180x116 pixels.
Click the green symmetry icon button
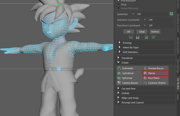171,14
